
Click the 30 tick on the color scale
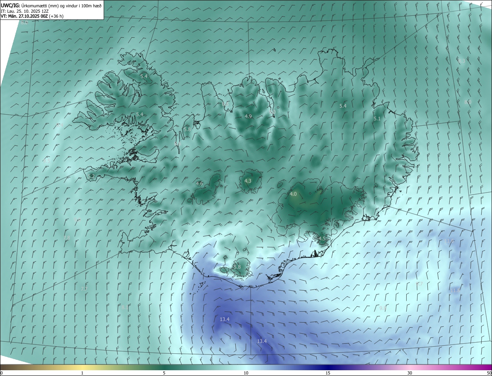coord(410,373)
